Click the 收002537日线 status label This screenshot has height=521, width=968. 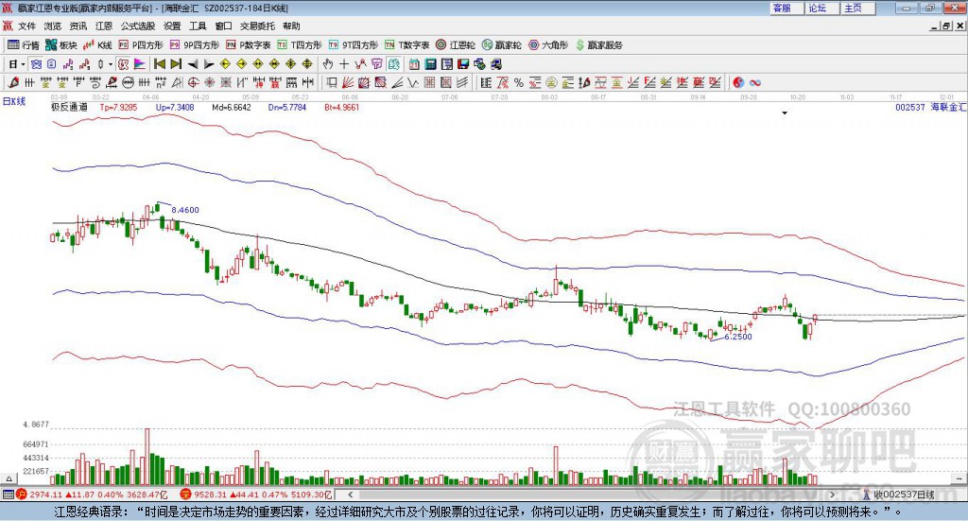904,495
